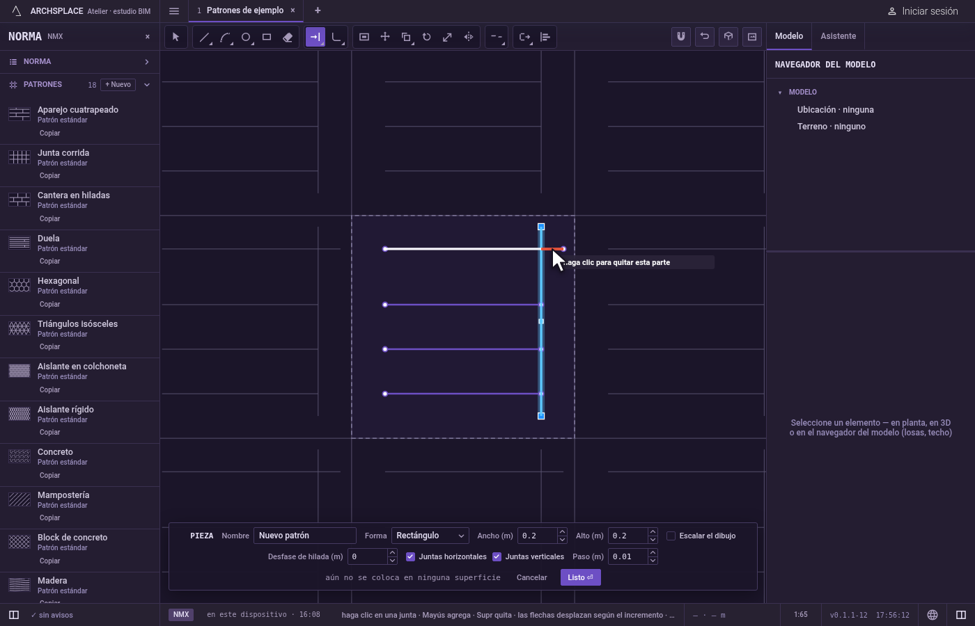Decrease the Paso (m) value
This screenshot has height=626, width=975.
tap(653, 560)
